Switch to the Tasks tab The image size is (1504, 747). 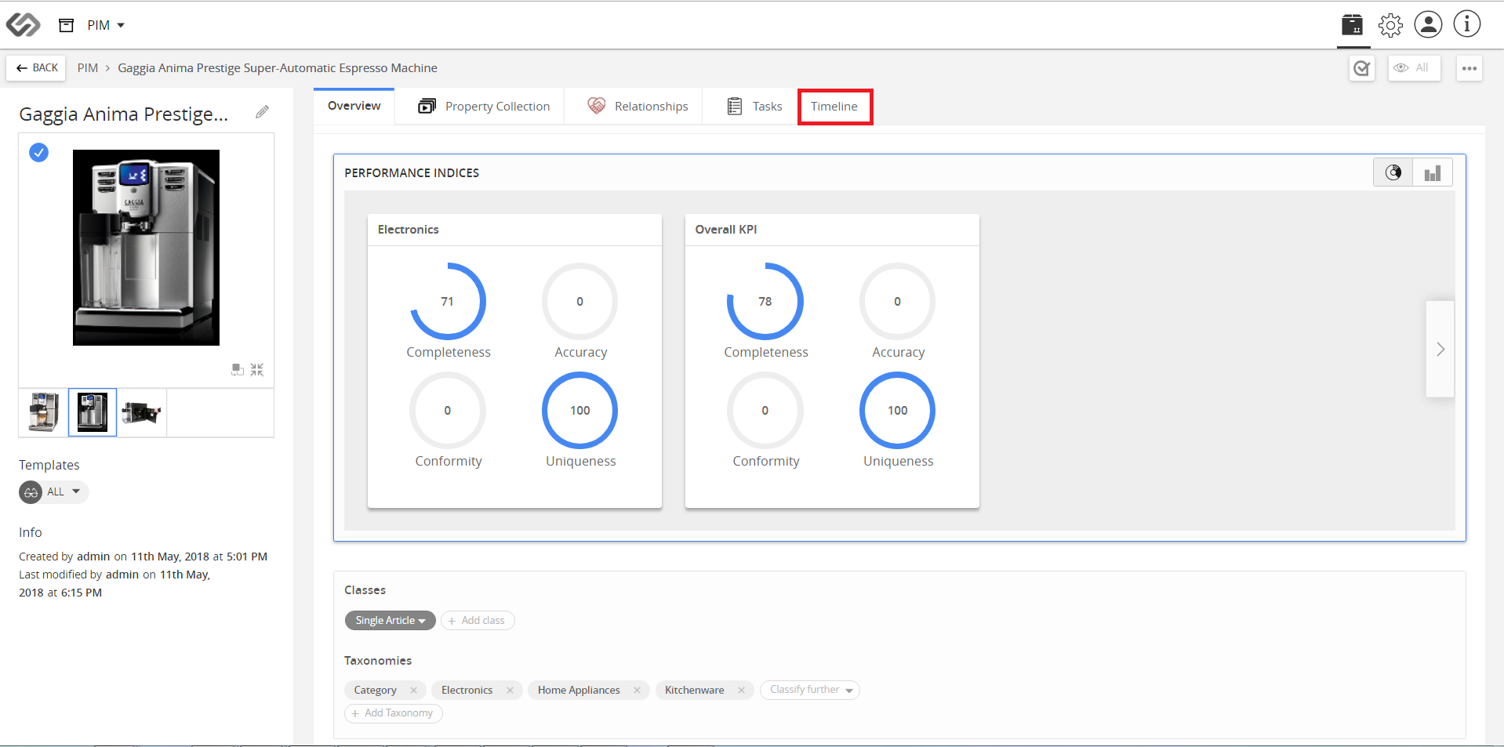(x=754, y=107)
